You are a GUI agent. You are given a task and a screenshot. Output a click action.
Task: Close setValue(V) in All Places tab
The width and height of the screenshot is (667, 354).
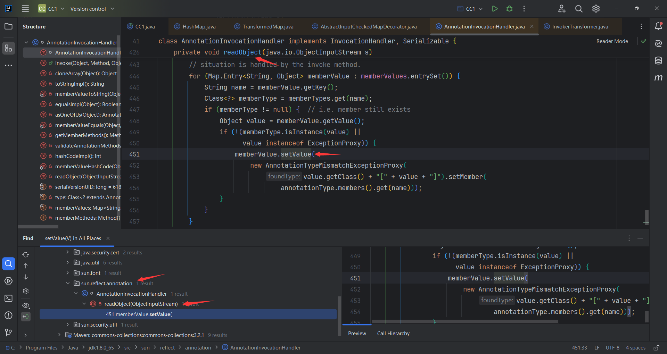(108, 238)
